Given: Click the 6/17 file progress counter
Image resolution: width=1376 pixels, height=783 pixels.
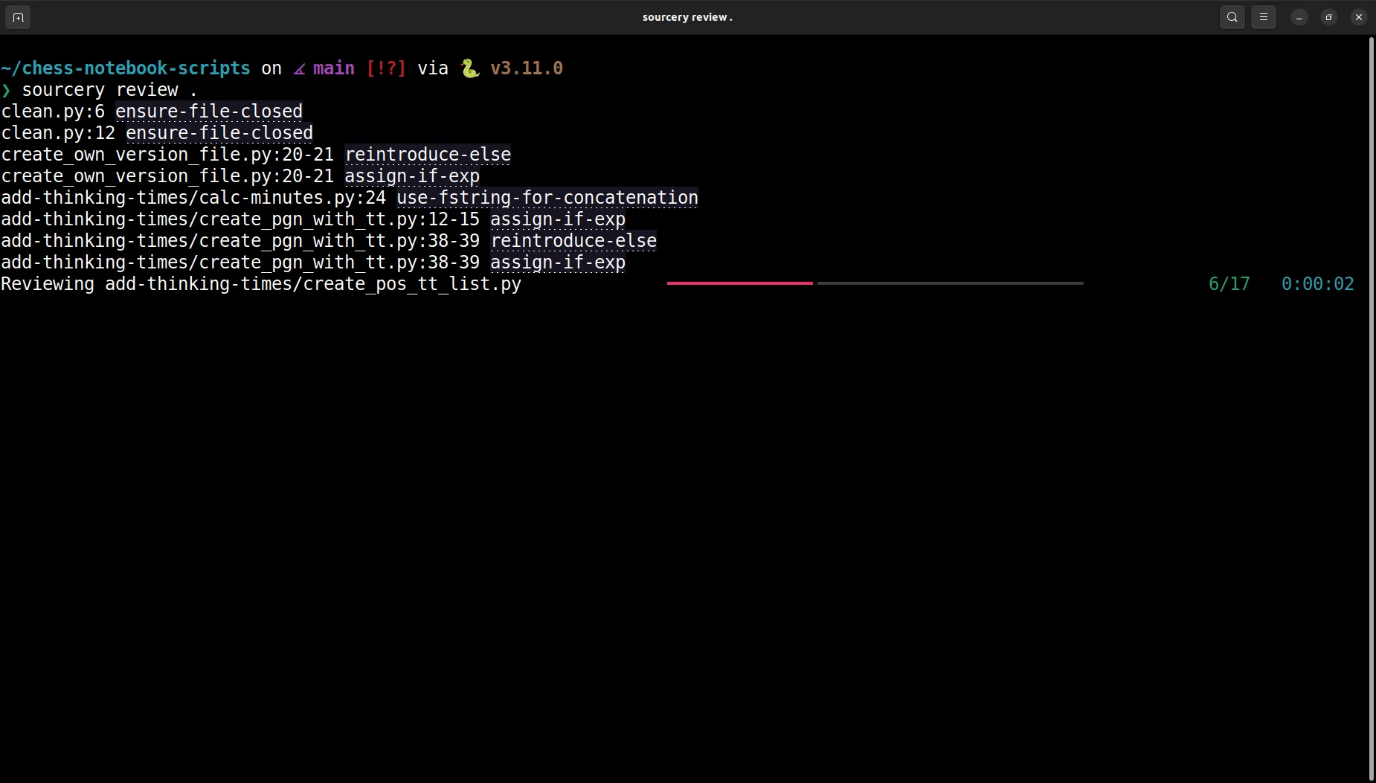Looking at the screenshot, I should click(x=1229, y=284).
